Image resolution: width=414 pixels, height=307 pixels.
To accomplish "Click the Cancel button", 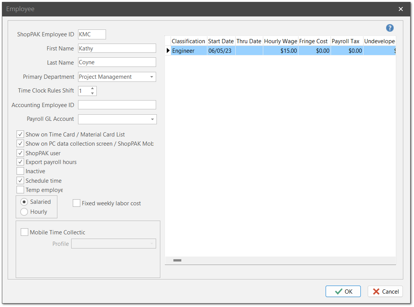I will [385, 291].
